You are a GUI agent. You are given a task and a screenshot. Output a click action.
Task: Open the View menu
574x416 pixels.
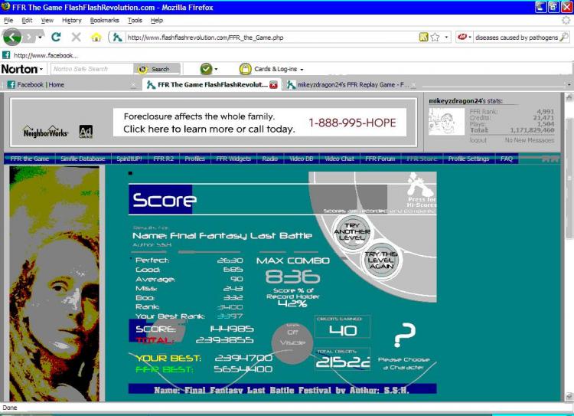pos(47,21)
